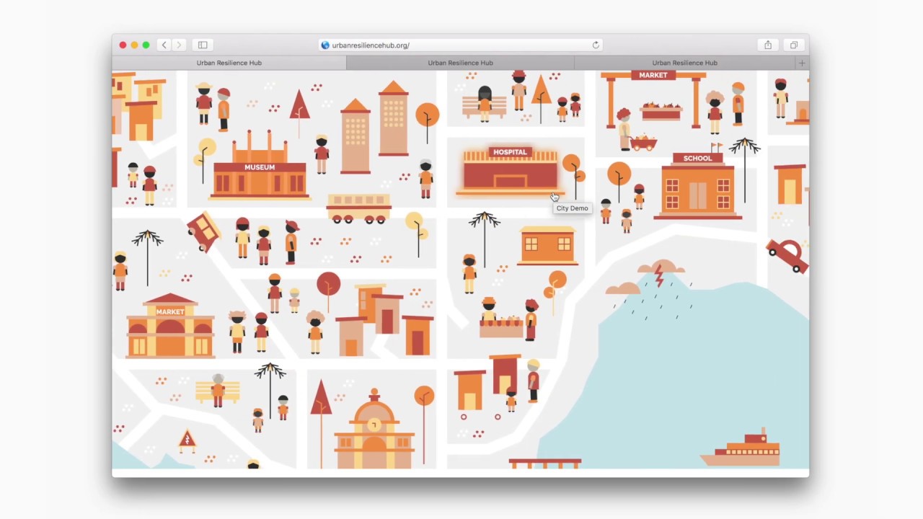
Task: Click the City Demo tooltip label
Action: pos(572,208)
